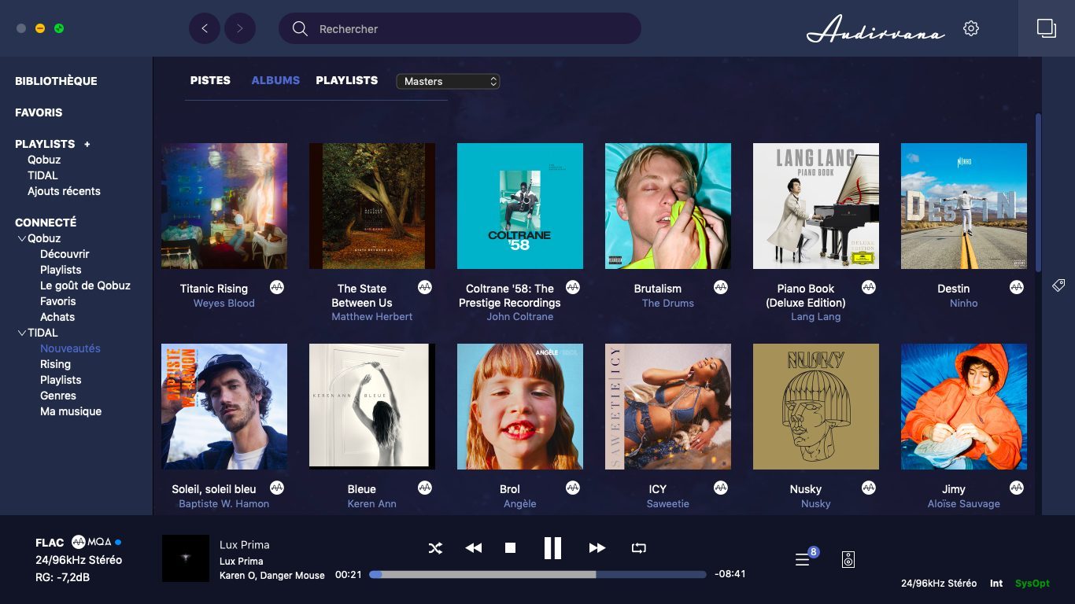1075x604 pixels.
Task: Click artist link Aloïse Sauvage
Action: click(964, 503)
